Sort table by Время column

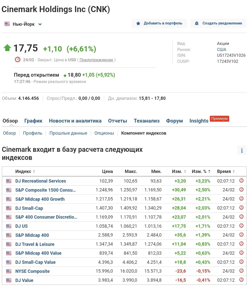[226, 171]
